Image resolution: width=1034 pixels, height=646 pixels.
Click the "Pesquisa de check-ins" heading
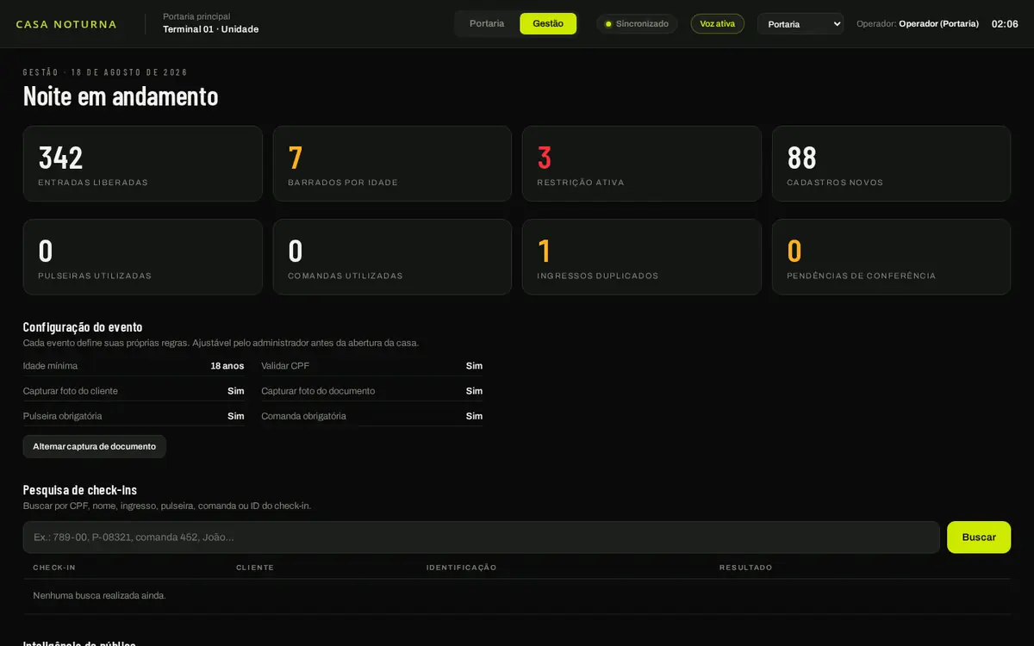click(x=80, y=490)
